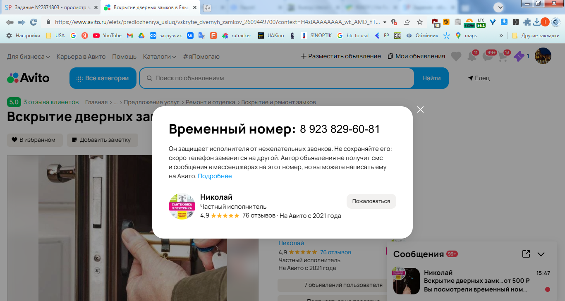Close the Задание №2874803 tab
Screen dimensions: 565x301
tap(96, 7)
